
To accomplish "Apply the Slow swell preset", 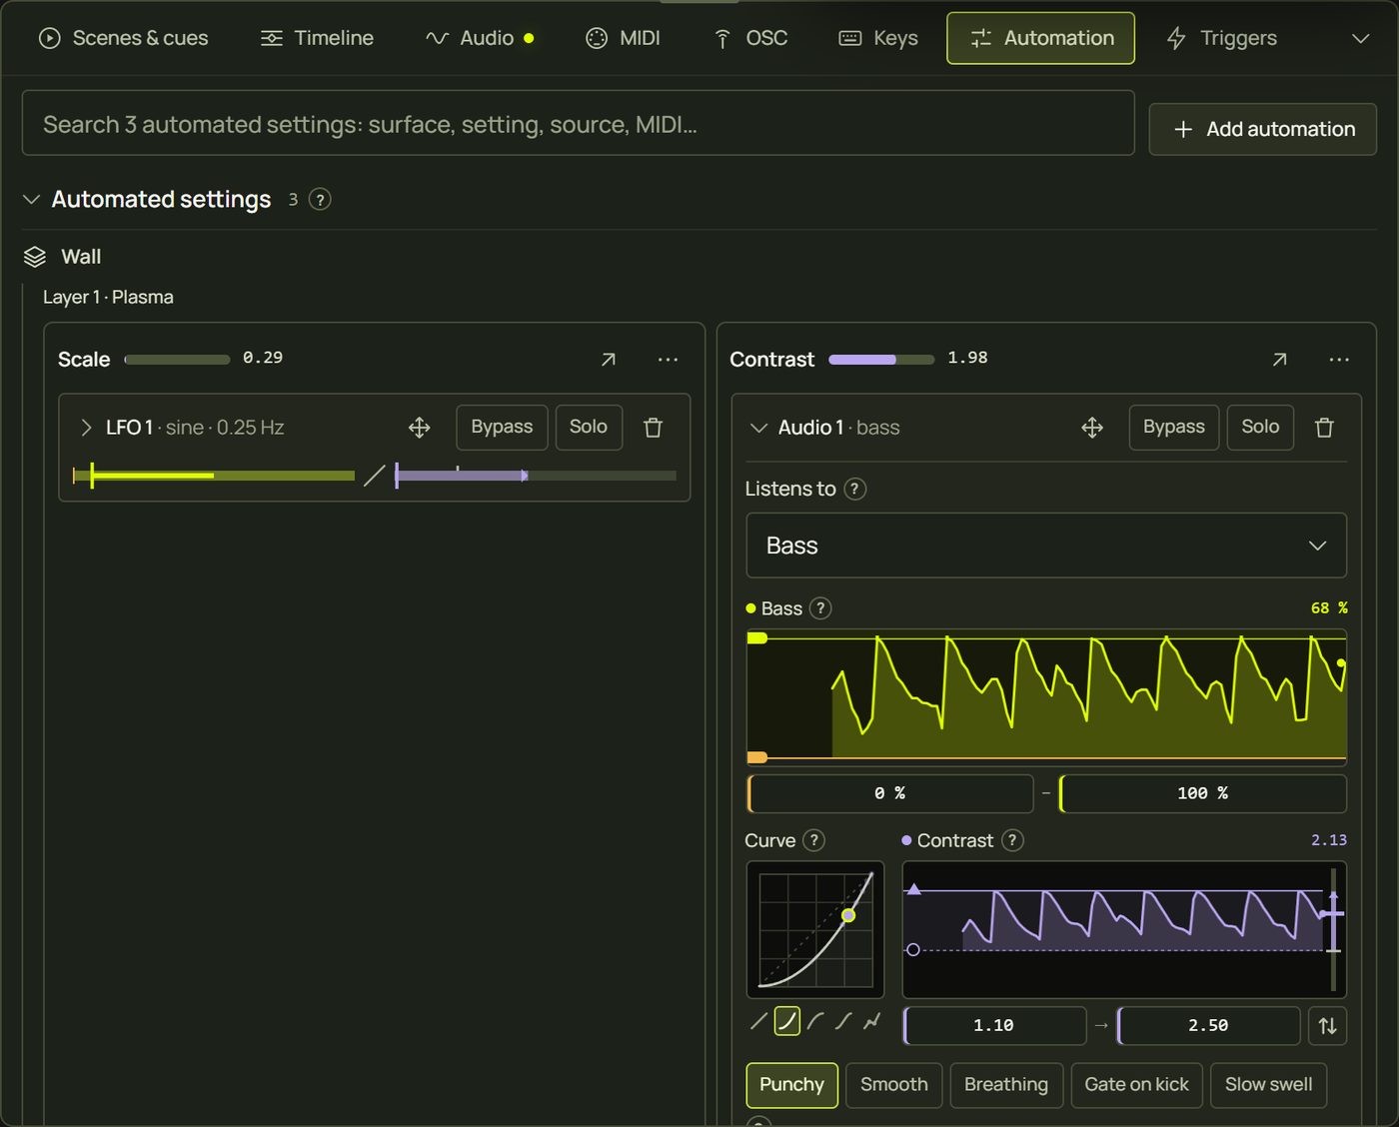I will (x=1268, y=1085).
